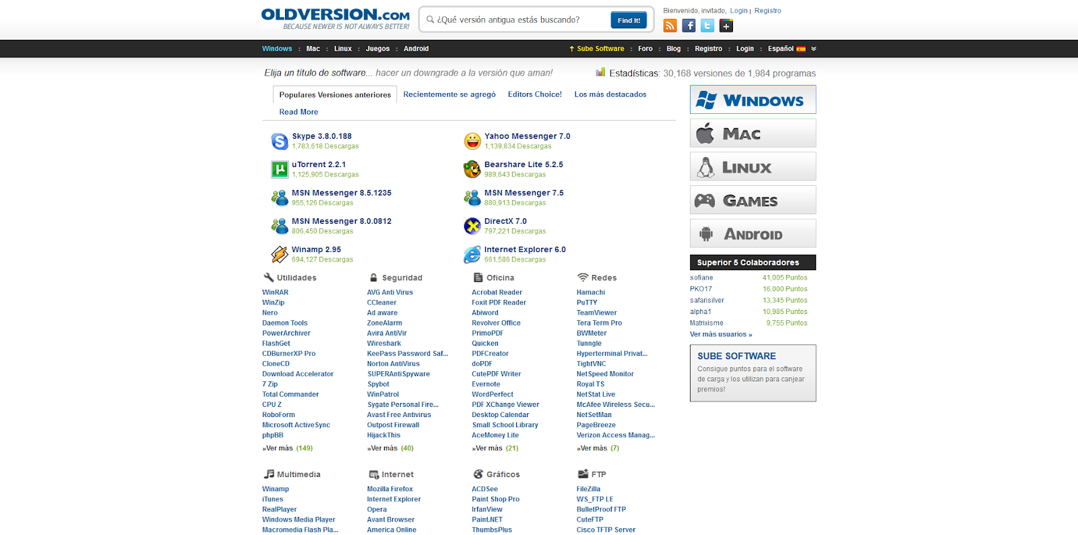Expand Ver más (7) under Redes

tap(598, 448)
